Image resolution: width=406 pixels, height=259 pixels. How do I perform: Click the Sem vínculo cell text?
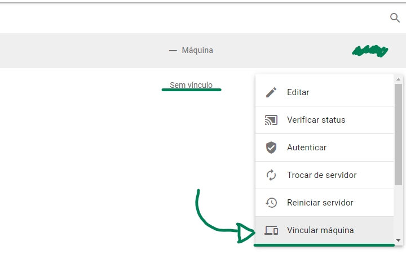pos(191,85)
